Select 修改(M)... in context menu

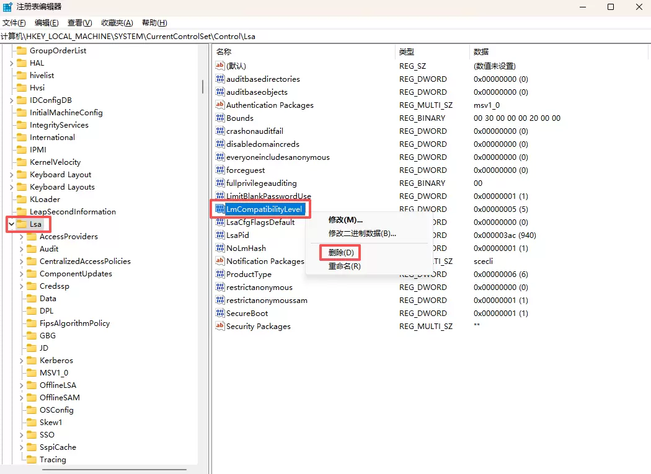[x=345, y=220]
